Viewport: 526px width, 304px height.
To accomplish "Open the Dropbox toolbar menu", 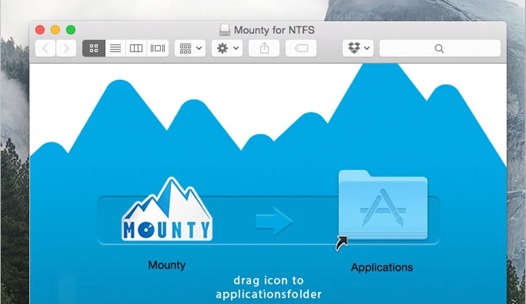I will tap(358, 48).
